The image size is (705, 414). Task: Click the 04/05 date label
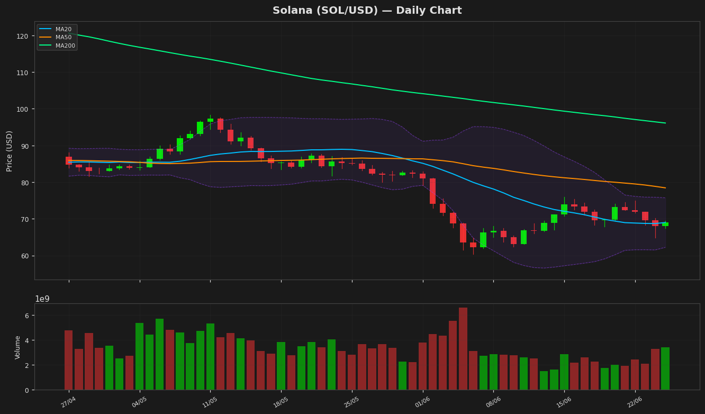tap(139, 402)
